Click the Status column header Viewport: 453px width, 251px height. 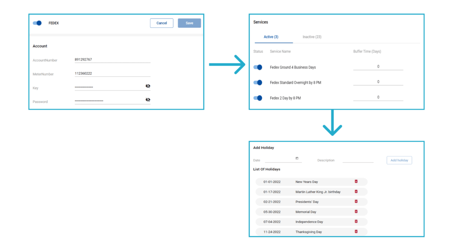tap(258, 51)
